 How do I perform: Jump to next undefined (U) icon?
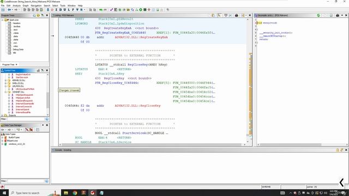64,10
